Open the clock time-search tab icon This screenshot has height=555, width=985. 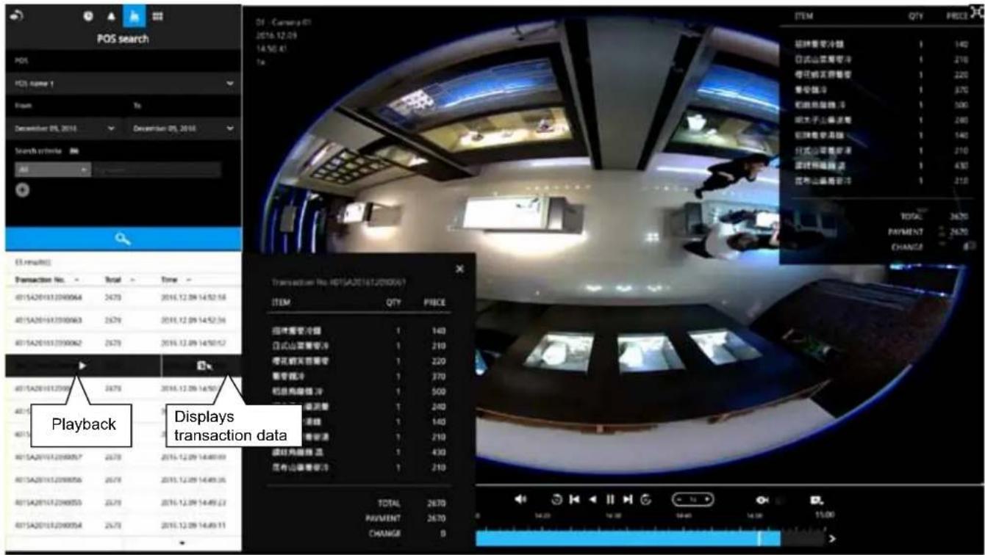[x=89, y=15]
